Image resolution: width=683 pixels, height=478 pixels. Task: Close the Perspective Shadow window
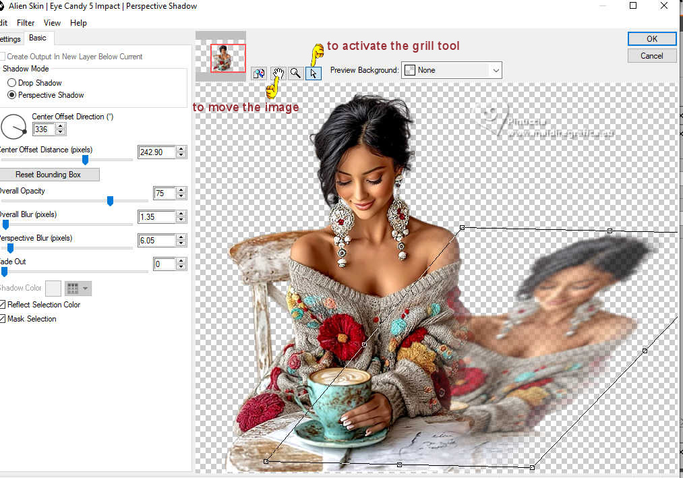(x=664, y=5)
